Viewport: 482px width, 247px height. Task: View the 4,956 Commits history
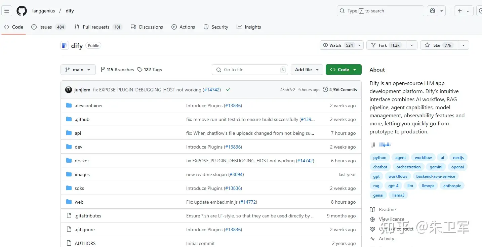340,90
